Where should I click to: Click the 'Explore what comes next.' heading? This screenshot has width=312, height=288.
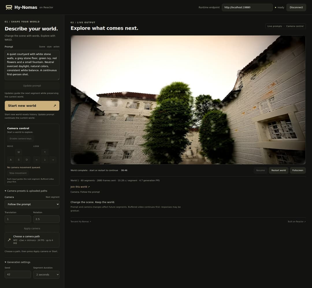104,28
